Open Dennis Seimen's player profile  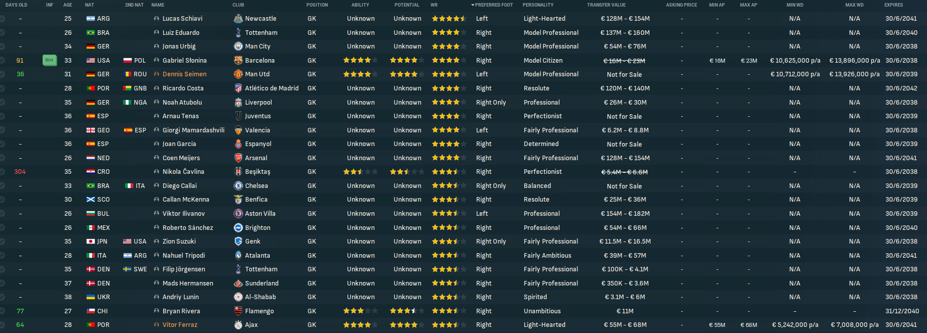coord(184,74)
